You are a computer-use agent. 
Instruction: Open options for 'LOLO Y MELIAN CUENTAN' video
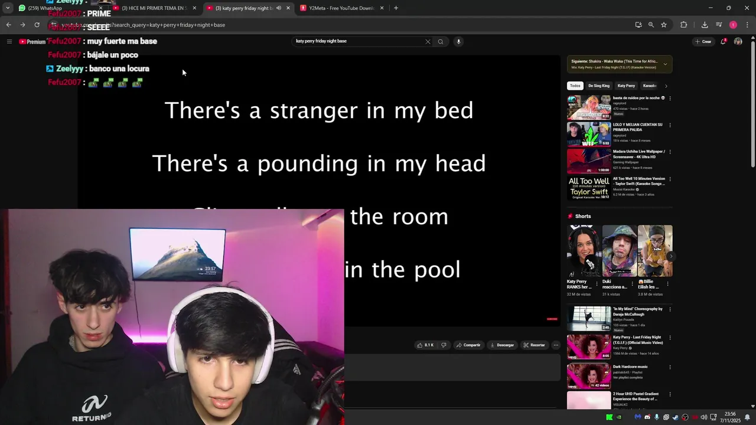(670, 125)
